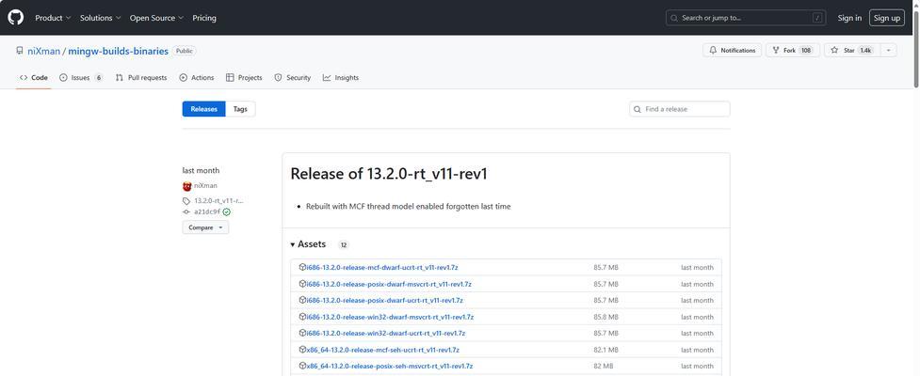Click the 85.8 MB size text
Image resolution: width=920 pixels, height=376 pixels.
(605, 317)
